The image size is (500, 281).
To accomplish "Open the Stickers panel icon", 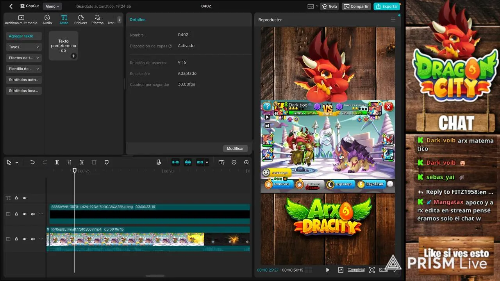I will point(81,20).
